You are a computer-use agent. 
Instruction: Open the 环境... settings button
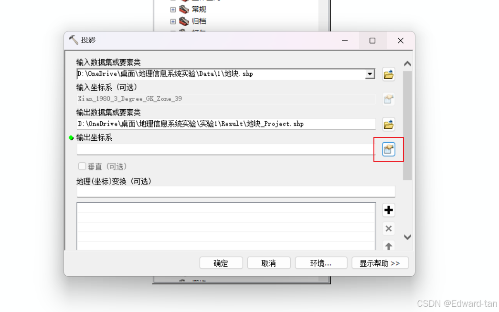point(321,263)
